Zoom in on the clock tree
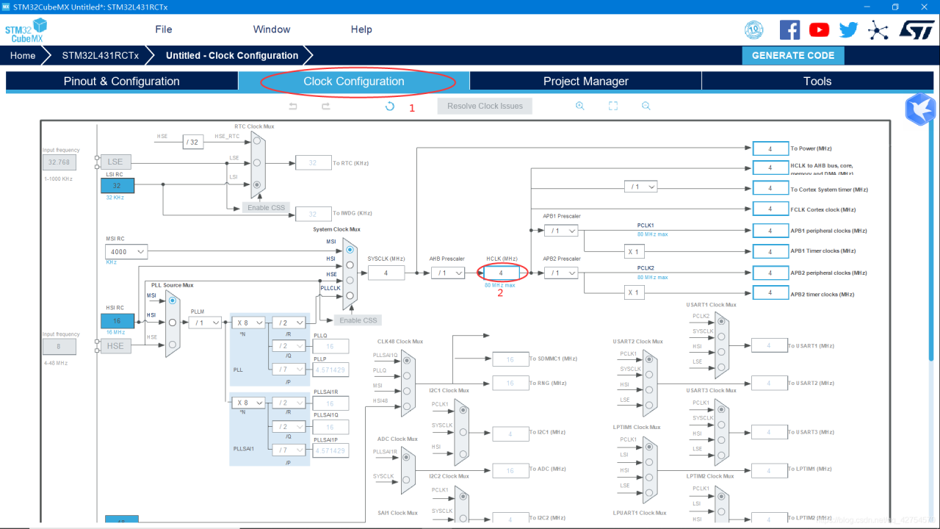940x529 pixels. (579, 106)
